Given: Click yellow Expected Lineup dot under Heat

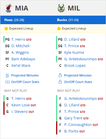Looking at the screenshot, I should pyautogui.click(x=6, y=29).
